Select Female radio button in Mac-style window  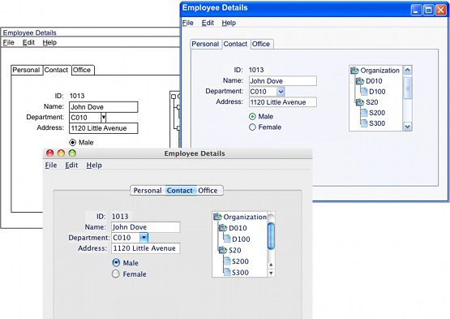[x=116, y=274]
